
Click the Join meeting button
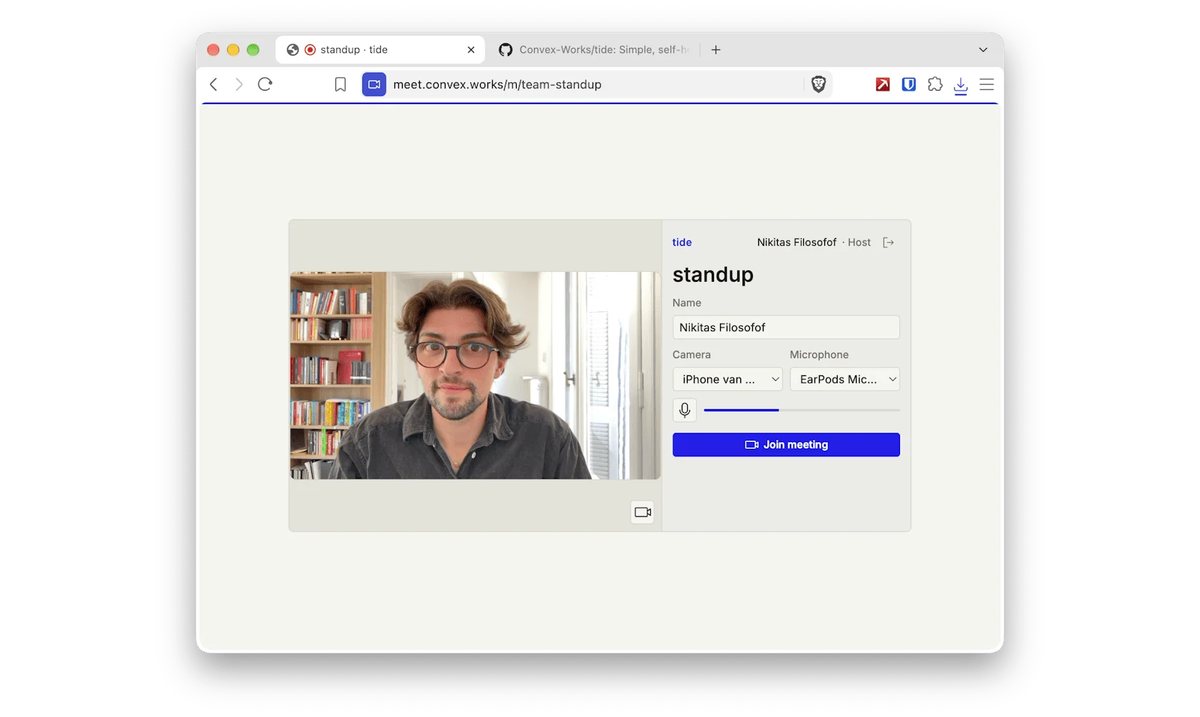point(786,444)
